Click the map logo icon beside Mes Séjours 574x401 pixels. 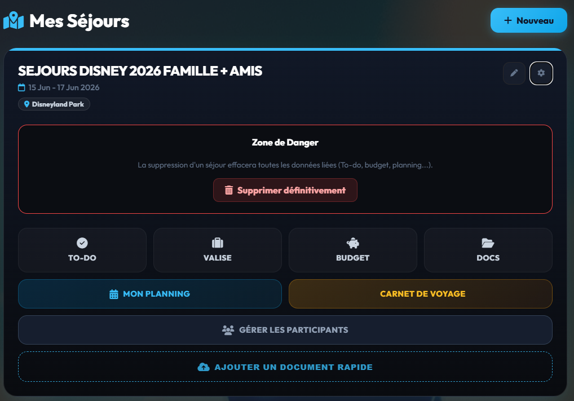tap(14, 21)
